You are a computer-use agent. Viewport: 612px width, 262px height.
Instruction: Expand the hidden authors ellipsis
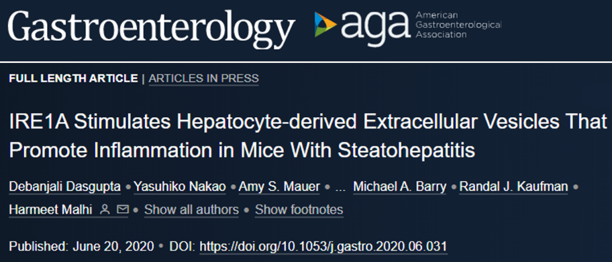pos(340,188)
